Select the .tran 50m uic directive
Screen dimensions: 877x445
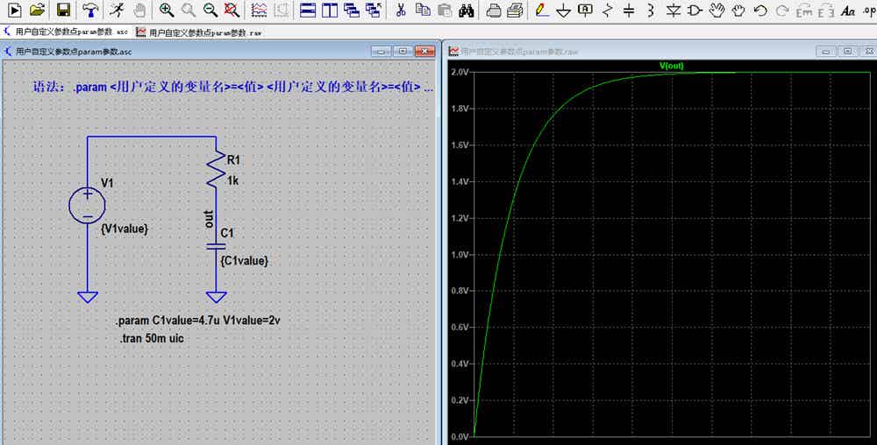(152, 338)
